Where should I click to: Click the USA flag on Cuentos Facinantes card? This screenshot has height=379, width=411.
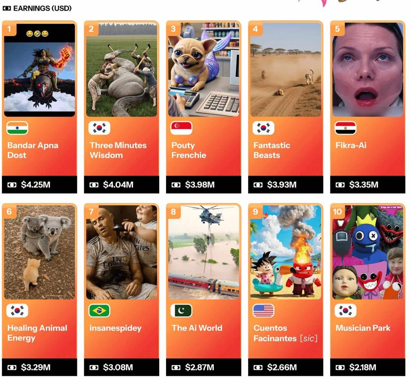263,311
